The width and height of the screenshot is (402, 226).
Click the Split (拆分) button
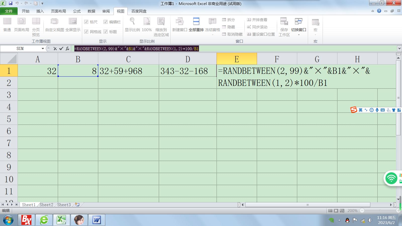[x=228, y=20]
